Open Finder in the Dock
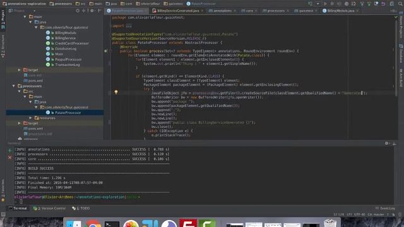The height and width of the screenshot is (227, 404). [74, 223]
